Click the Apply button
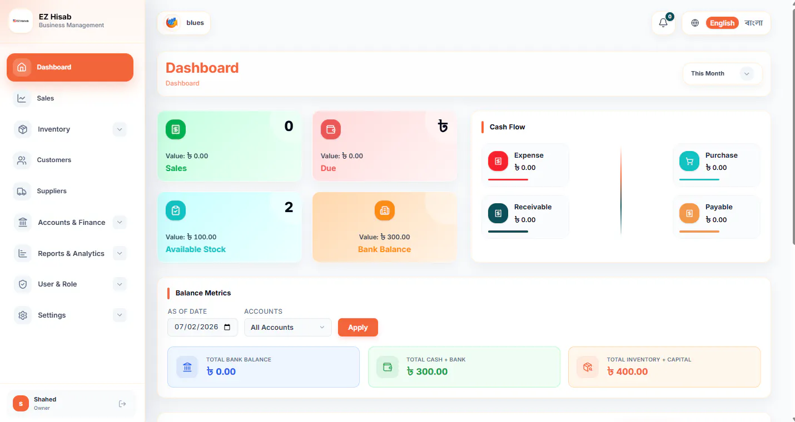 point(358,327)
